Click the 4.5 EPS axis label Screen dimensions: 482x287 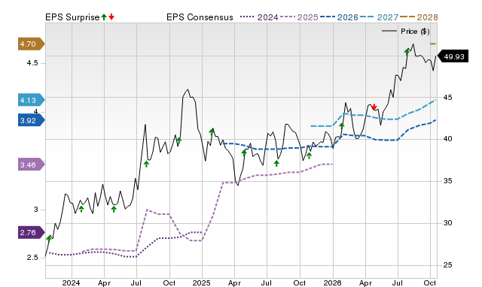point(32,63)
